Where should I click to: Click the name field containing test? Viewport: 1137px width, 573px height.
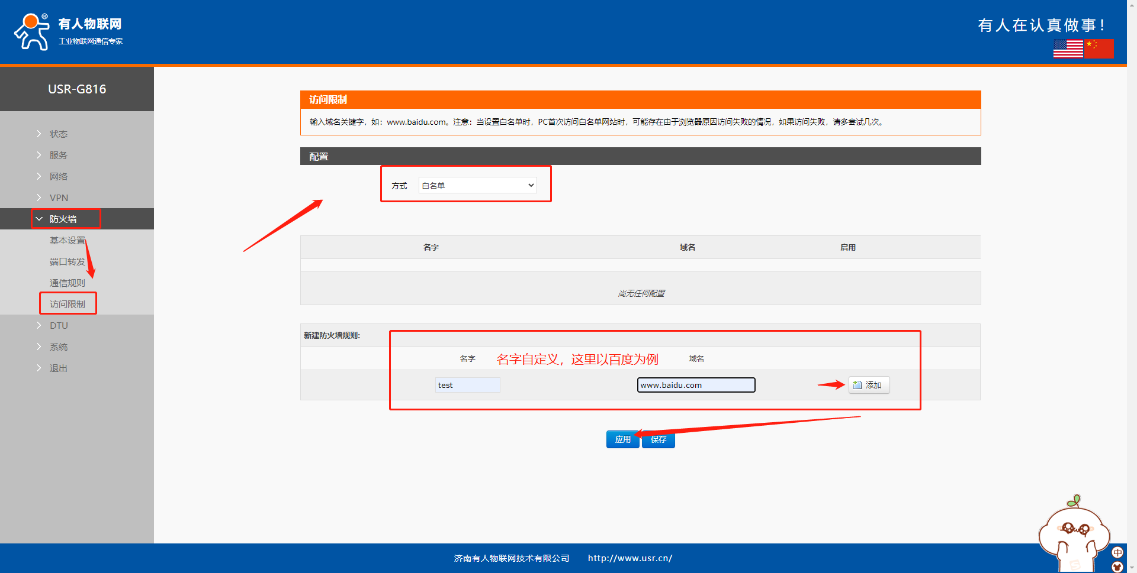(467, 385)
